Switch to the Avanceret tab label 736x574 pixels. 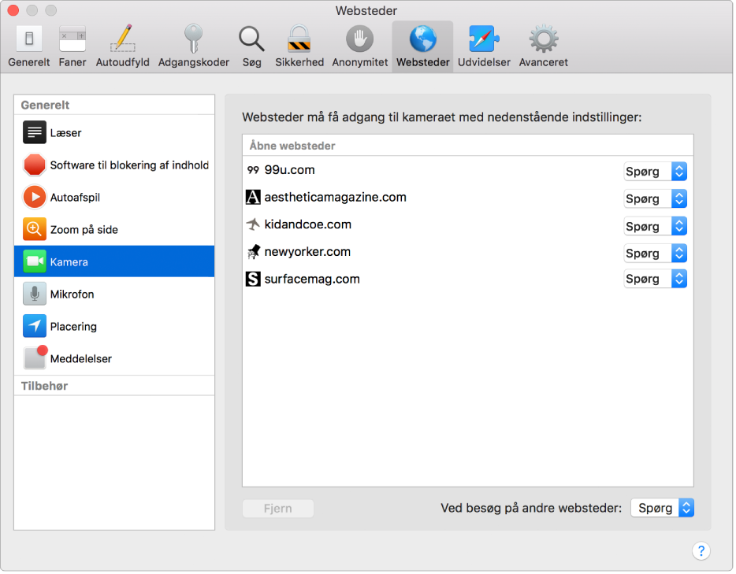point(544,62)
